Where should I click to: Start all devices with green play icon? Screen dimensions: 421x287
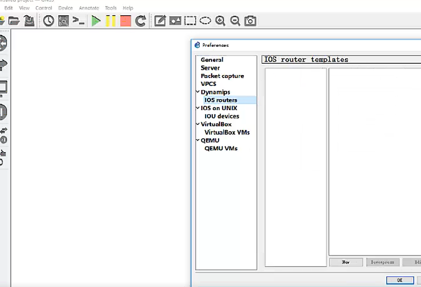[x=96, y=21]
